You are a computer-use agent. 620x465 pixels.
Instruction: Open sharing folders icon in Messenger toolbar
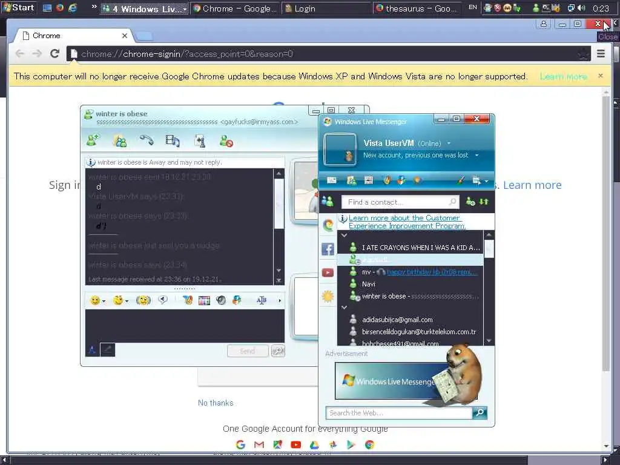click(x=351, y=180)
